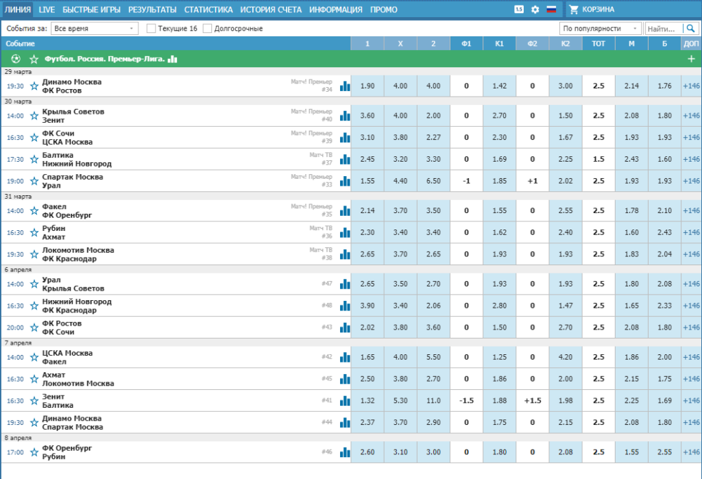Star the Рубин – Ахмат match
702x479 pixels.
pyautogui.click(x=34, y=233)
